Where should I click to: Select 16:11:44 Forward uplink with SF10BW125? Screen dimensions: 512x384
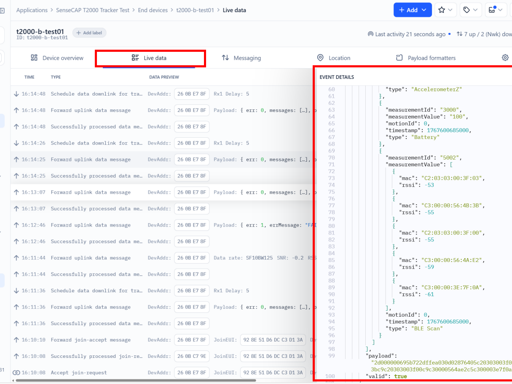click(x=162, y=258)
